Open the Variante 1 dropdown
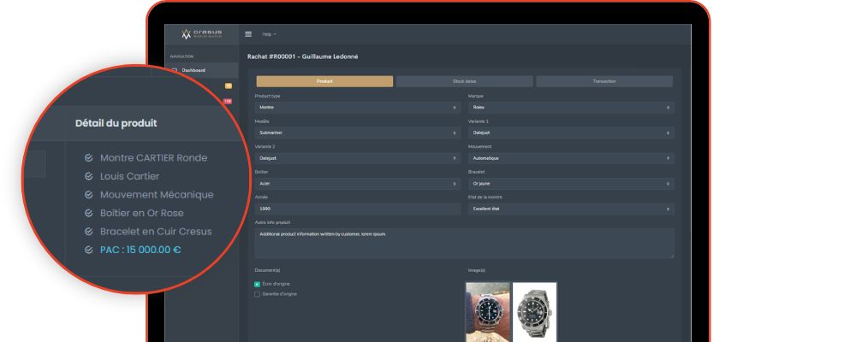Screen dimensions: 856x342 [571, 133]
